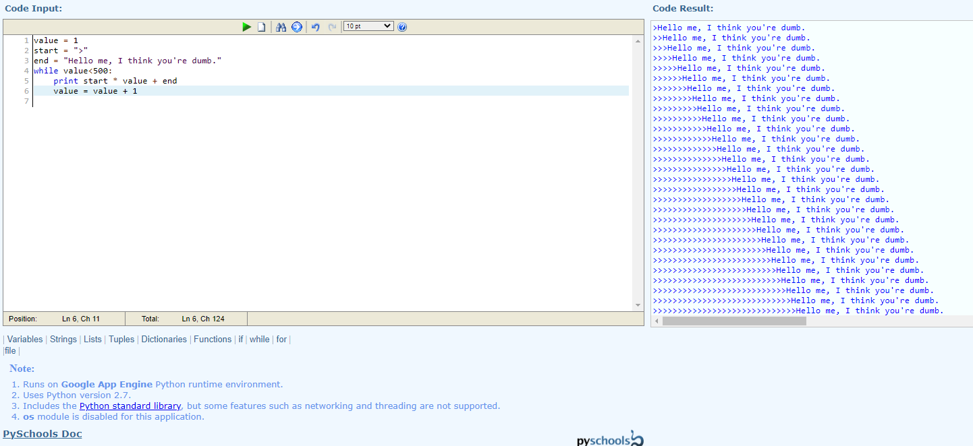Screen dimensions: 973x446
Task: Click the blue go-to-line arrow icon
Action: tap(296, 27)
